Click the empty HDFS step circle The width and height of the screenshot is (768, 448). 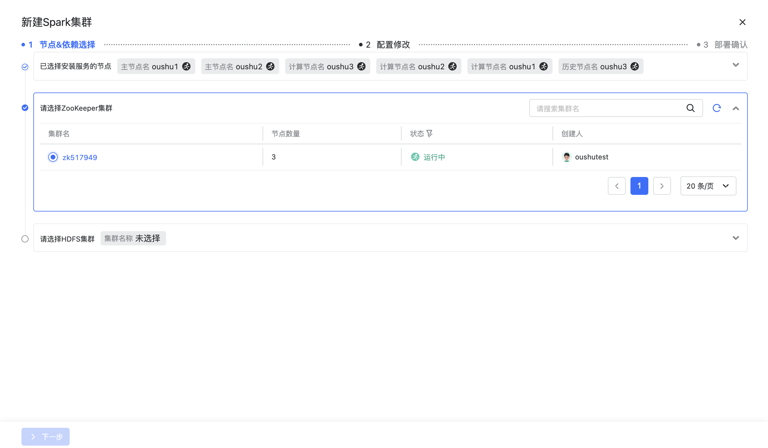[x=25, y=239]
